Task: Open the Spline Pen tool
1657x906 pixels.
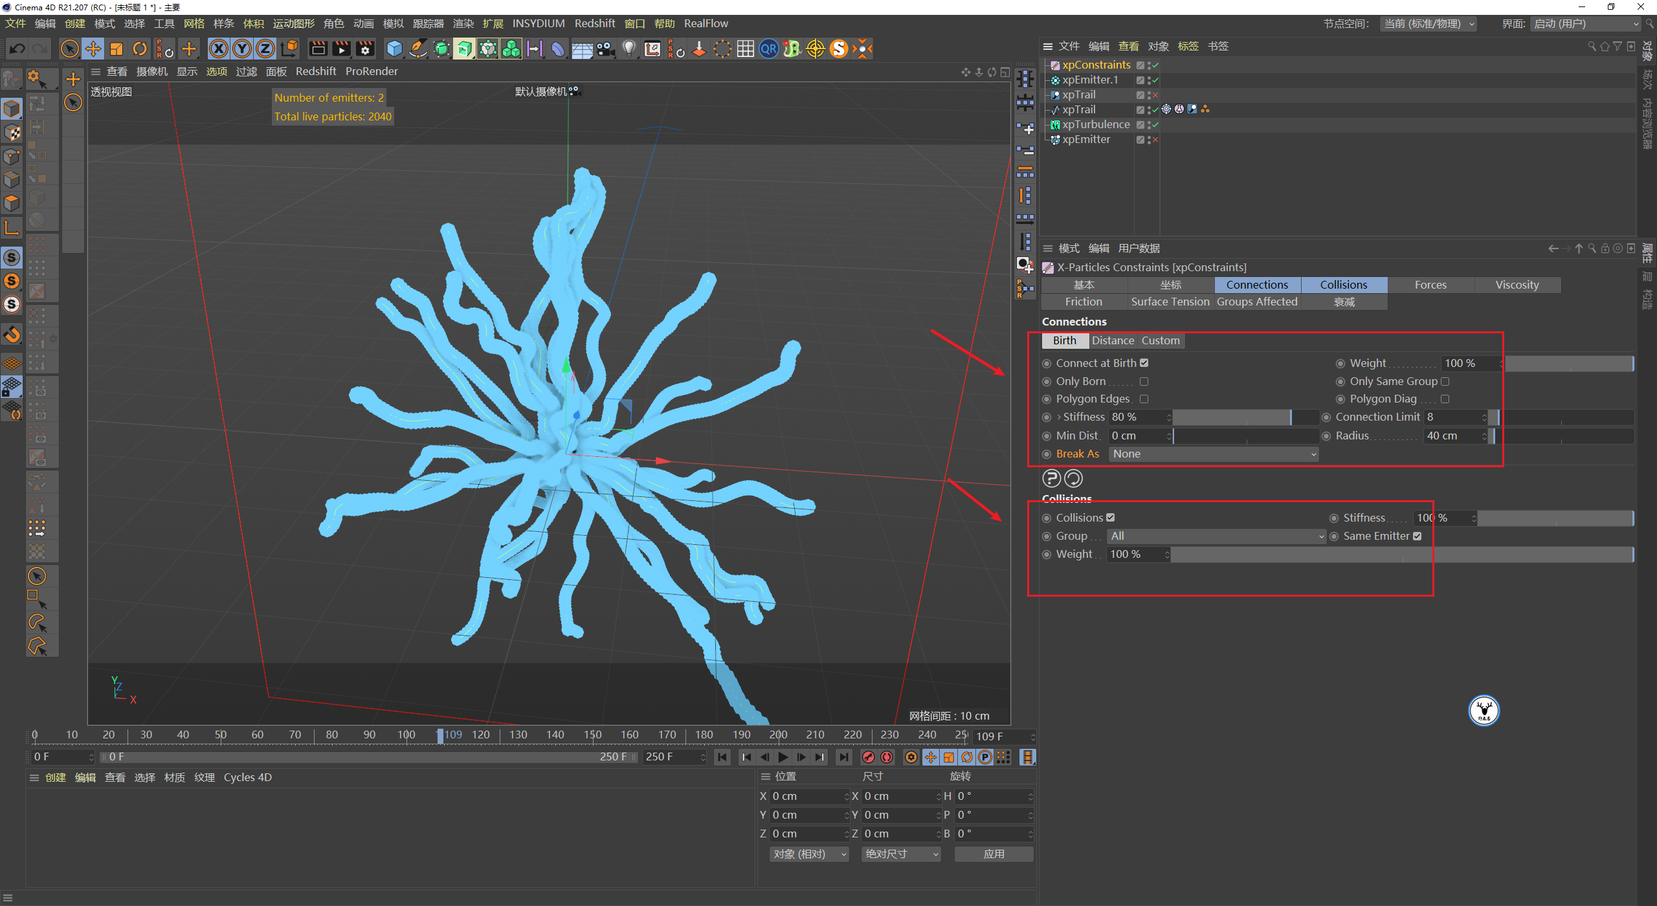Action: 418,49
